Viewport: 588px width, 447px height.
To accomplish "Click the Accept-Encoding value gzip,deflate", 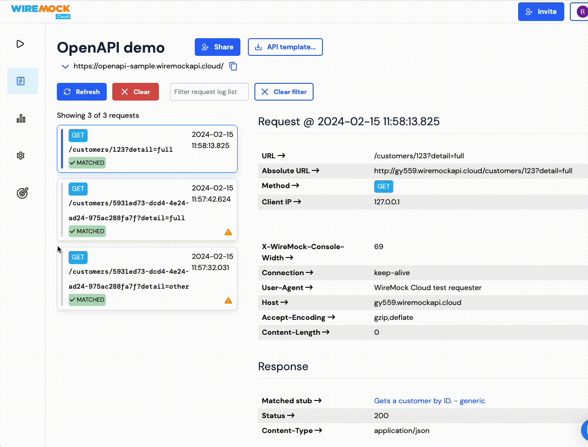I will [394, 318].
